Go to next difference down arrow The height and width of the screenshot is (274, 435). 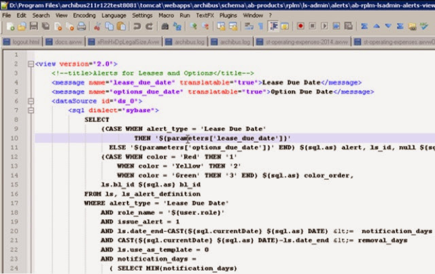pyautogui.click(x=388, y=26)
